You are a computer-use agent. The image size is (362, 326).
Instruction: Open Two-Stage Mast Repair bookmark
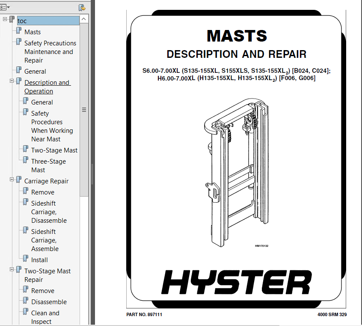point(47,275)
